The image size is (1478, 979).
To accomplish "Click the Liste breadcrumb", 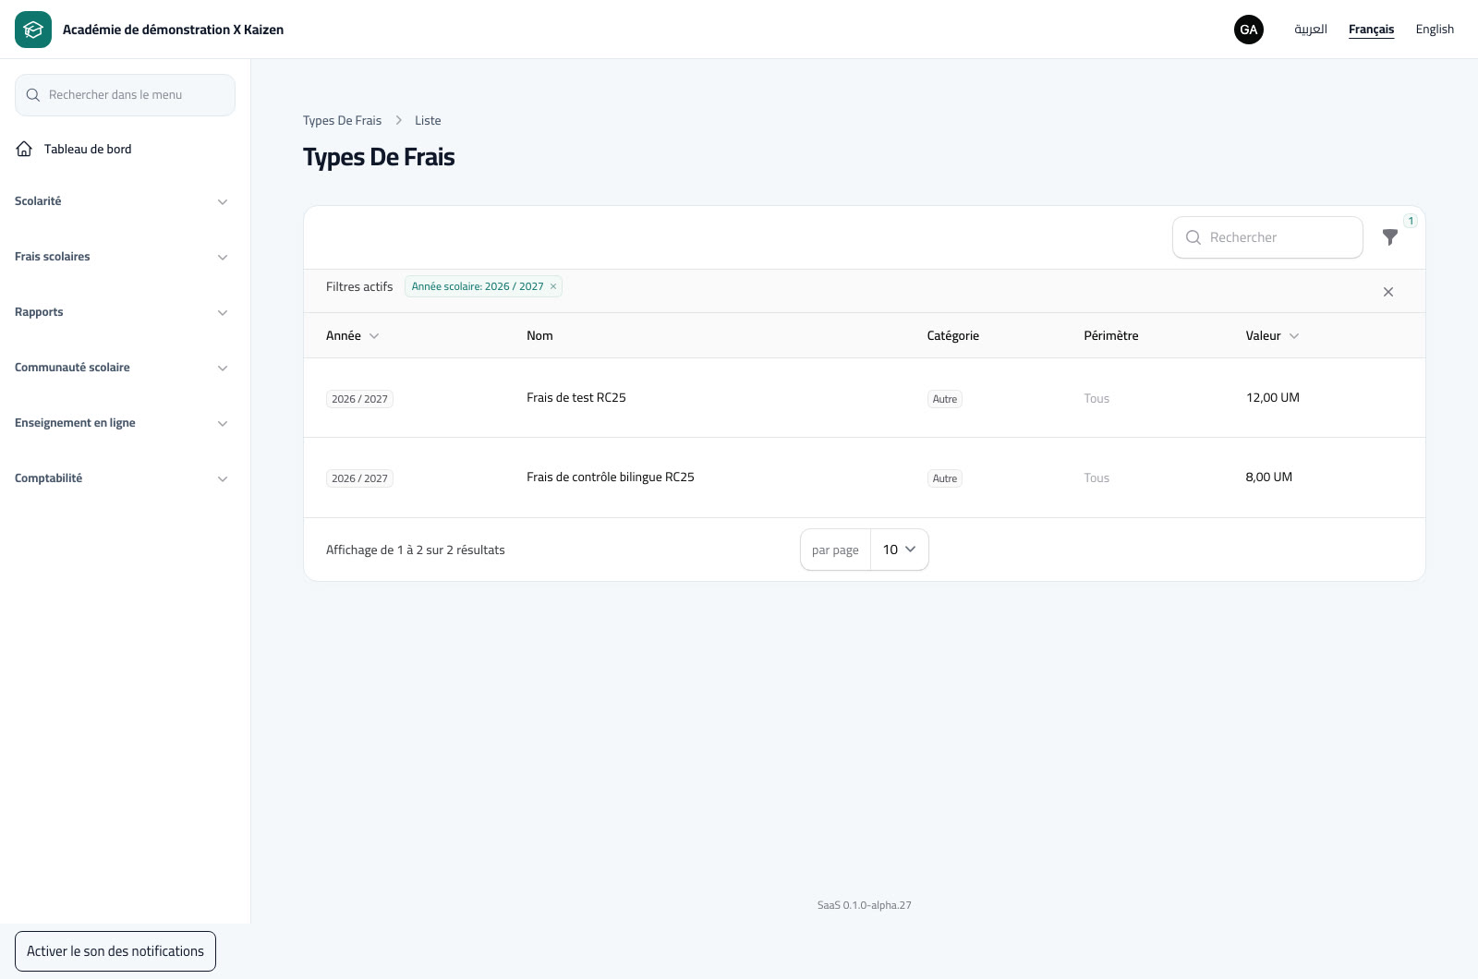I will tap(428, 120).
